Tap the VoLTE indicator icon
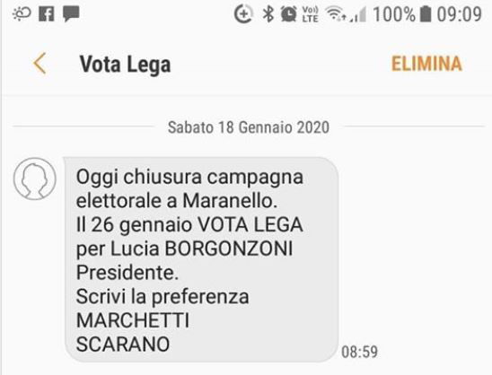Image resolution: width=492 pixels, height=375 pixels. click(x=310, y=14)
